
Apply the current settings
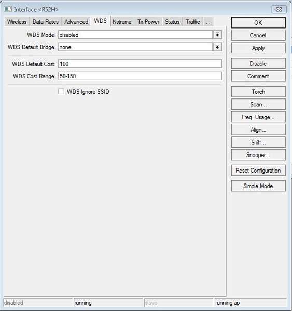tap(258, 48)
